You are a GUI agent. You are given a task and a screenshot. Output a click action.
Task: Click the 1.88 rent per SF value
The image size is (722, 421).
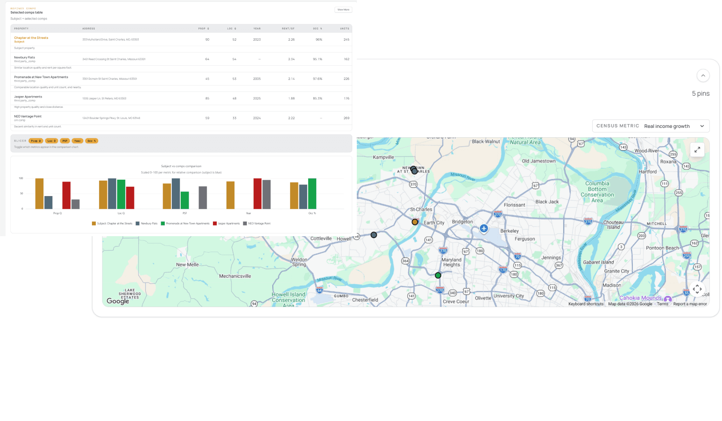291,98
